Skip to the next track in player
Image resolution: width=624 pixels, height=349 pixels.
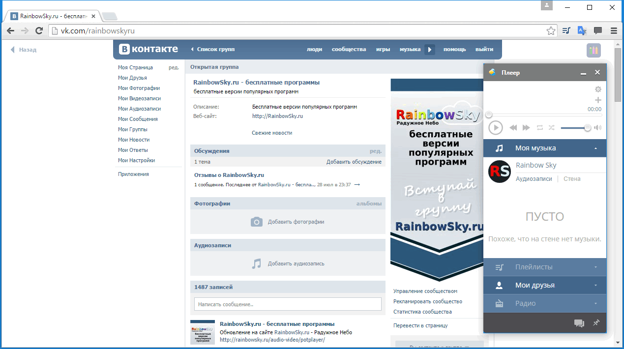[526, 128]
